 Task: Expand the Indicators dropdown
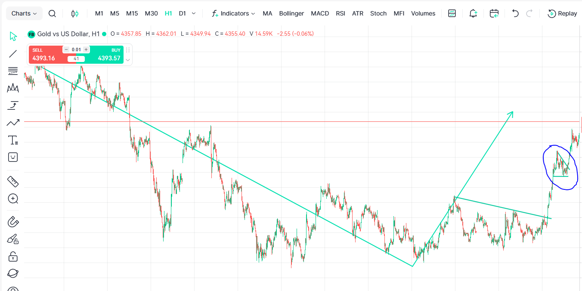(x=233, y=13)
